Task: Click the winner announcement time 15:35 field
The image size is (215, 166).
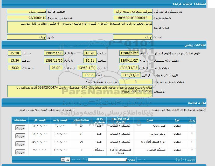Action: tap(89, 75)
